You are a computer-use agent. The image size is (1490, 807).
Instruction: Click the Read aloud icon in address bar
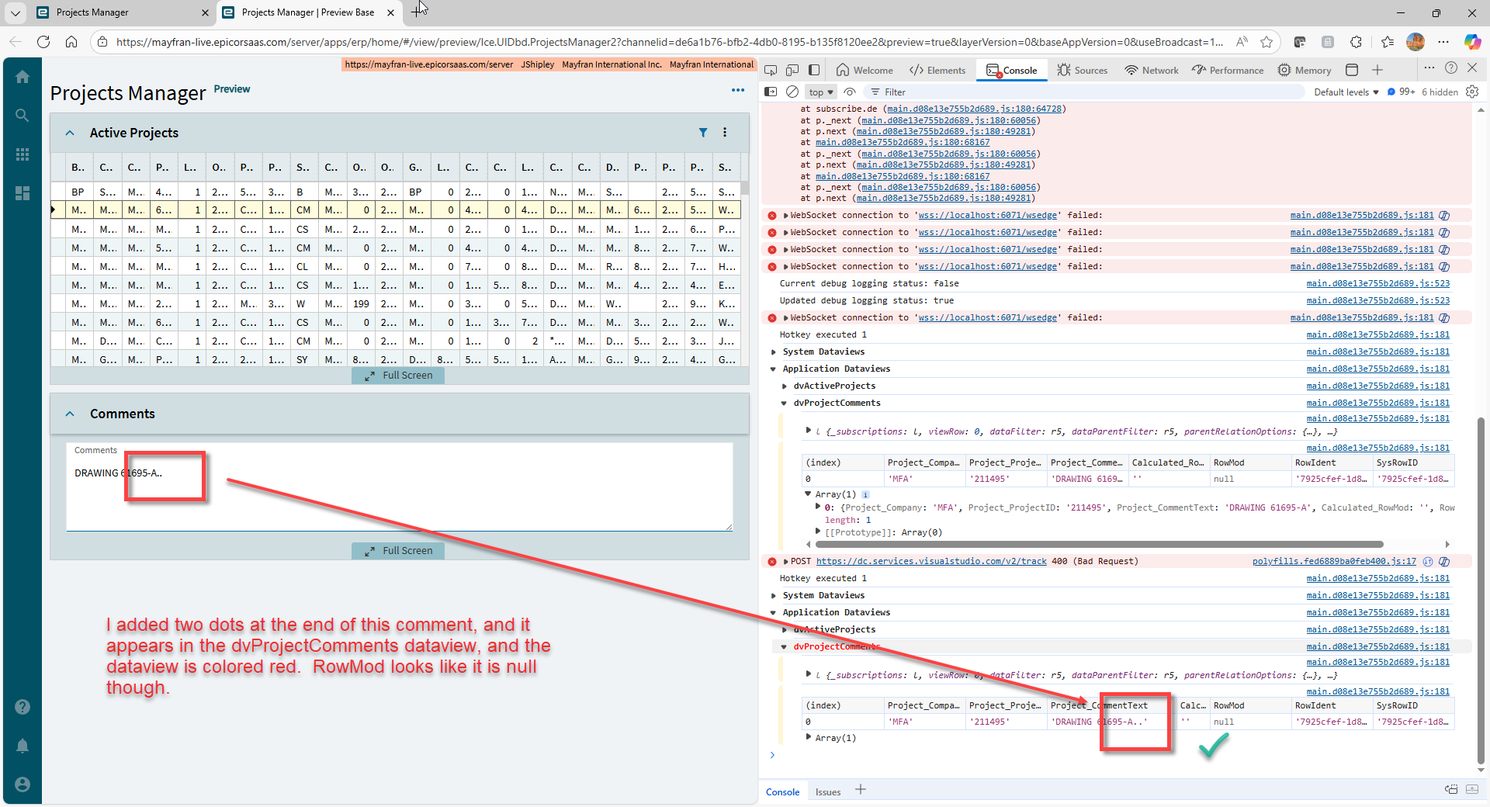click(x=1242, y=42)
